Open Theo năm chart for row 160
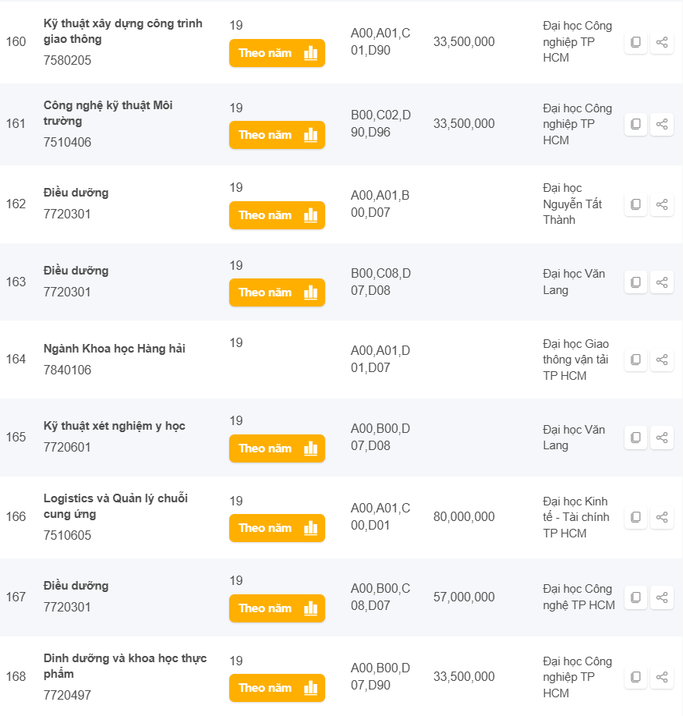This screenshot has width=683, height=716. point(277,53)
